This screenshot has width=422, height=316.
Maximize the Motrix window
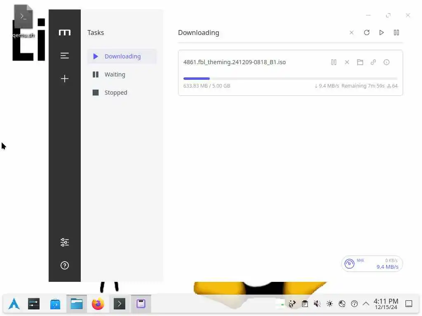pos(388,15)
